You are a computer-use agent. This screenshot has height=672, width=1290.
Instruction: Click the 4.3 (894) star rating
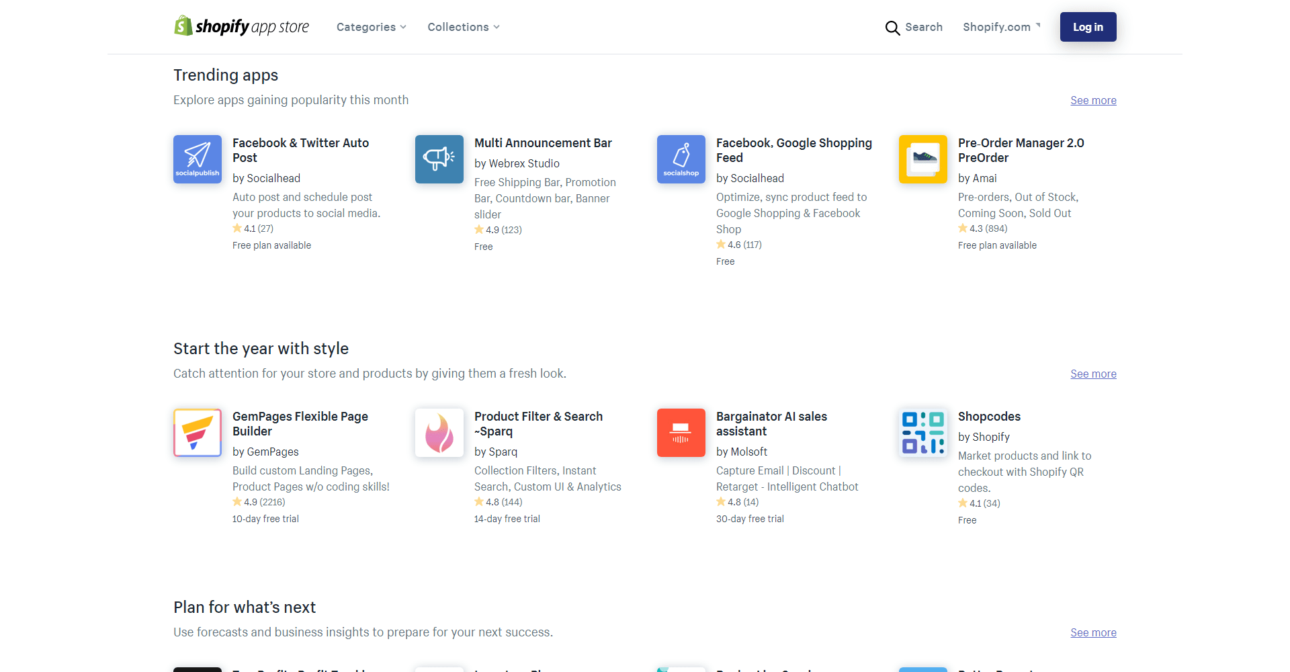click(983, 228)
